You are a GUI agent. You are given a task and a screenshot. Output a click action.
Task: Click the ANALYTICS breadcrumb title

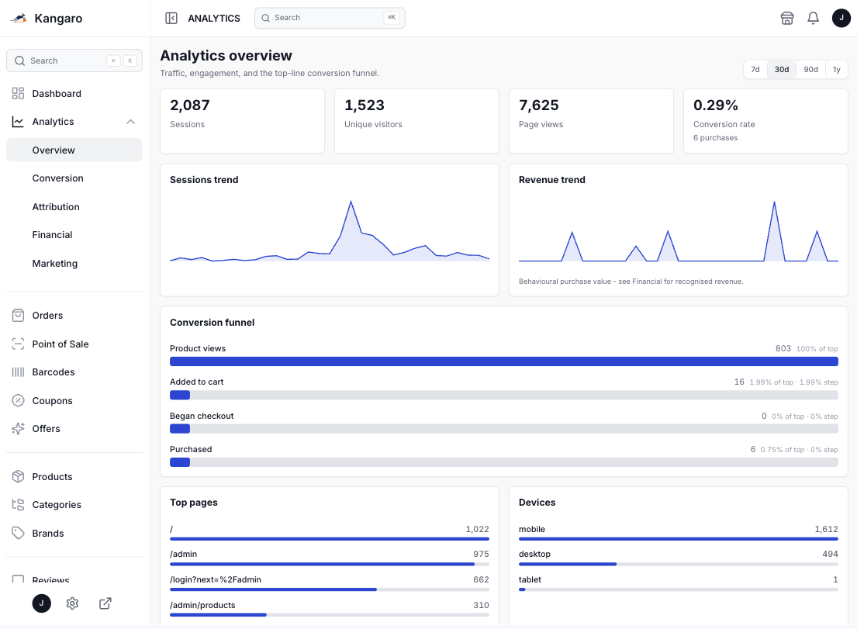[x=214, y=18]
